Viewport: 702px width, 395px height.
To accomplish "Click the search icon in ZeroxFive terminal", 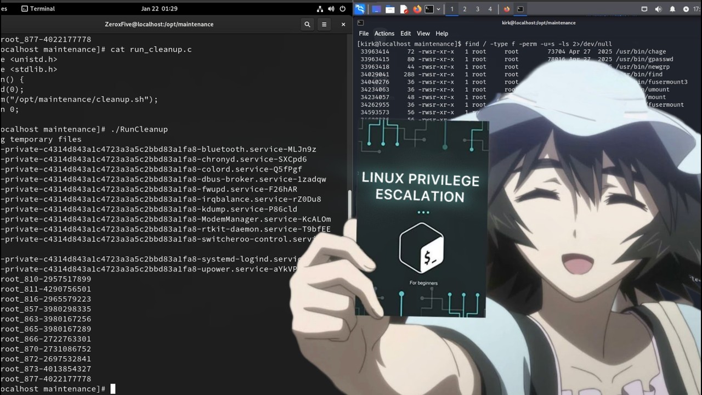I will coord(307,24).
